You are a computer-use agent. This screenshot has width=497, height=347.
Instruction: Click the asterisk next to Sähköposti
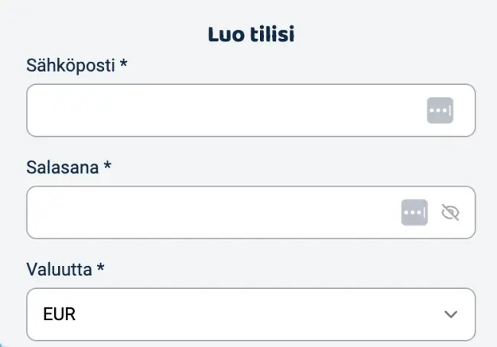(123, 65)
